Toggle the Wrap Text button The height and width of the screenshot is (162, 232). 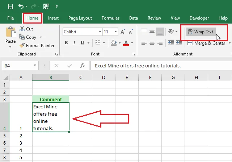pos(201,32)
